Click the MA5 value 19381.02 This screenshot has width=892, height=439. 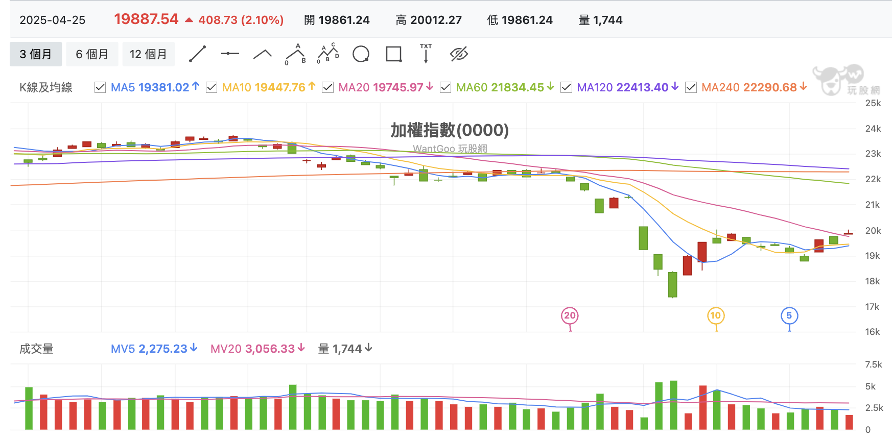pyautogui.click(x=164, y=87)
